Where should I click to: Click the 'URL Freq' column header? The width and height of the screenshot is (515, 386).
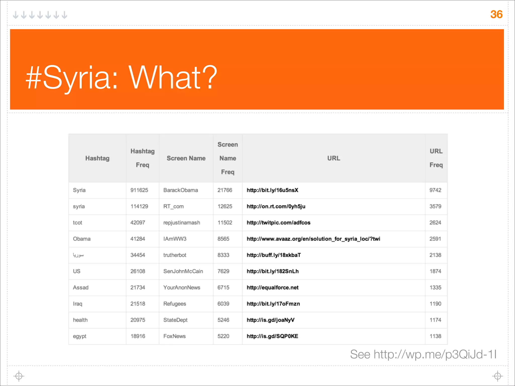pos(436,158)
